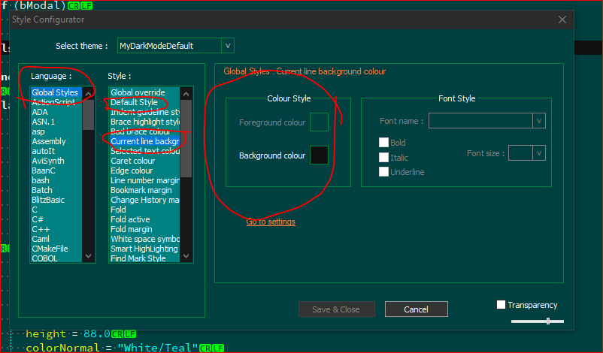Click the Save & Close button

click(337, 309)
